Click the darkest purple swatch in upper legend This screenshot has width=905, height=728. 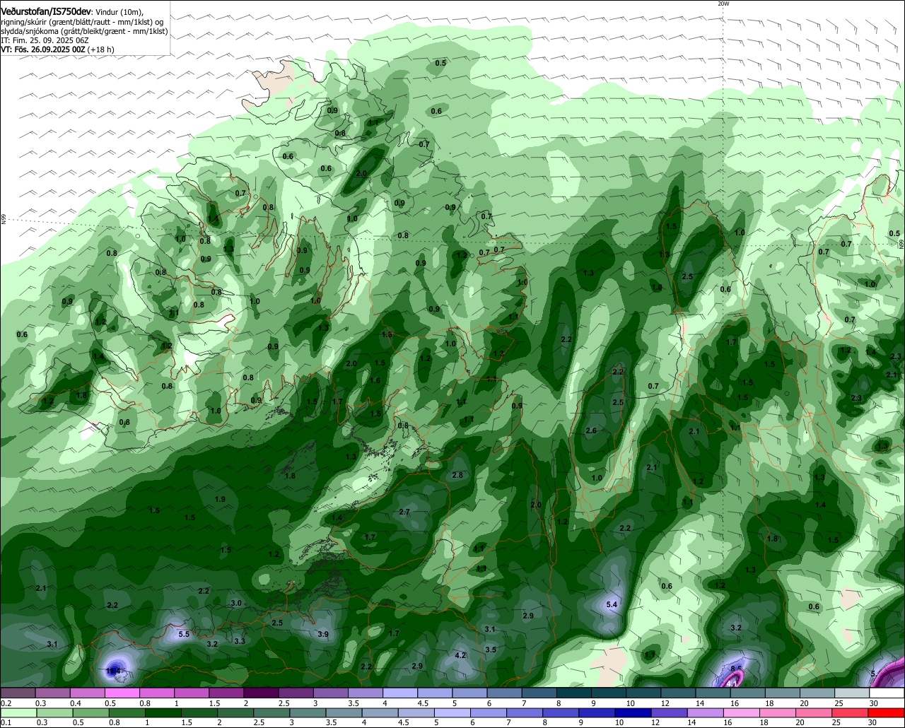(261, 693)
